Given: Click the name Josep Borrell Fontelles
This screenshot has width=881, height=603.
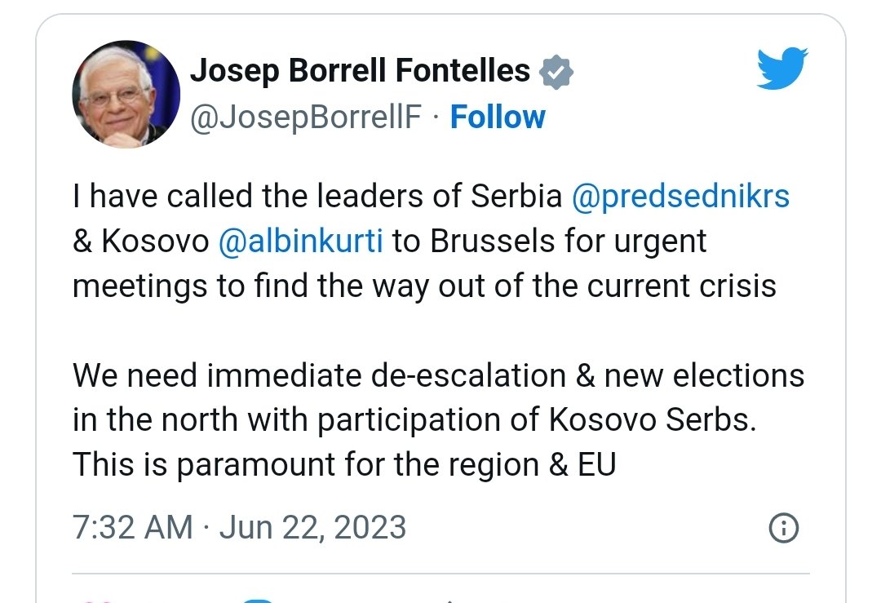Looking at the screenshot, I should 360,71.
